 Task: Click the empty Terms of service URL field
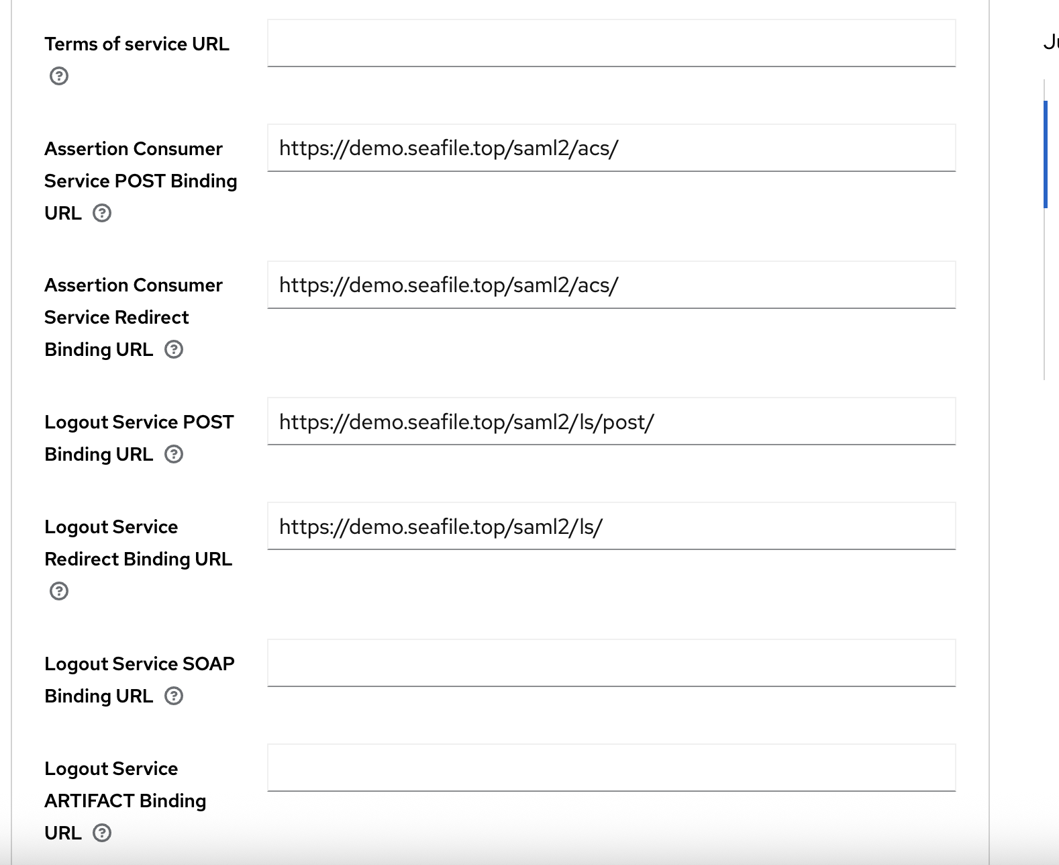coord(611,44)
